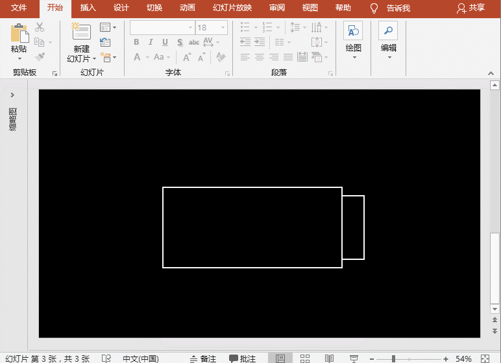
Task: Switch to Reading View icon
Action: tap(329, 358)
